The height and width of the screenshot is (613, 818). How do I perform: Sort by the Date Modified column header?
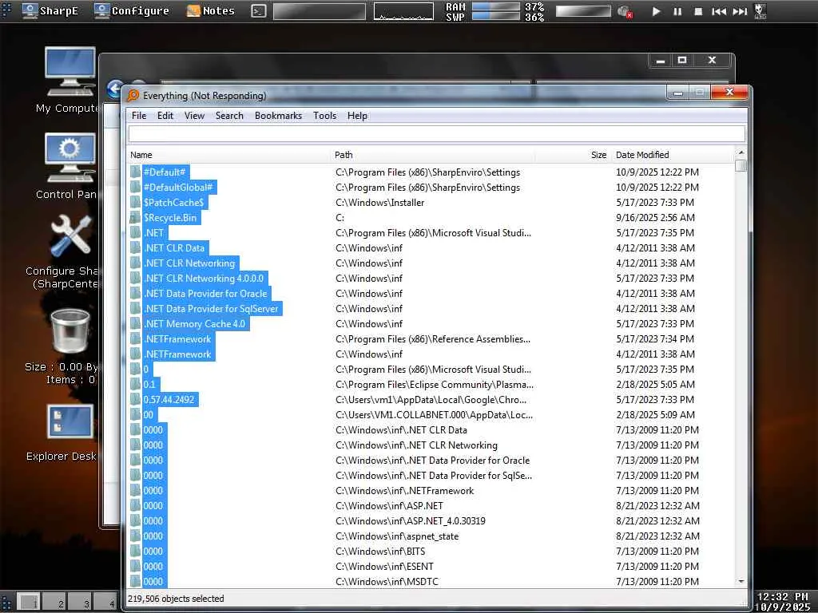pyautogui.click(x=673, y=155)
